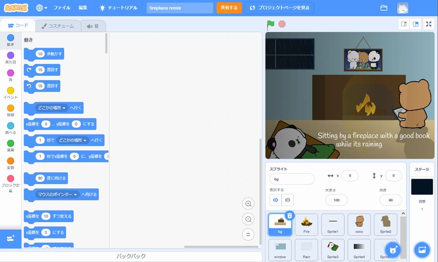This screenshot has height=262, width=438.
Task: Open どこかの場所 dropdown in へ行く block
Action: (x=52, y=108)
